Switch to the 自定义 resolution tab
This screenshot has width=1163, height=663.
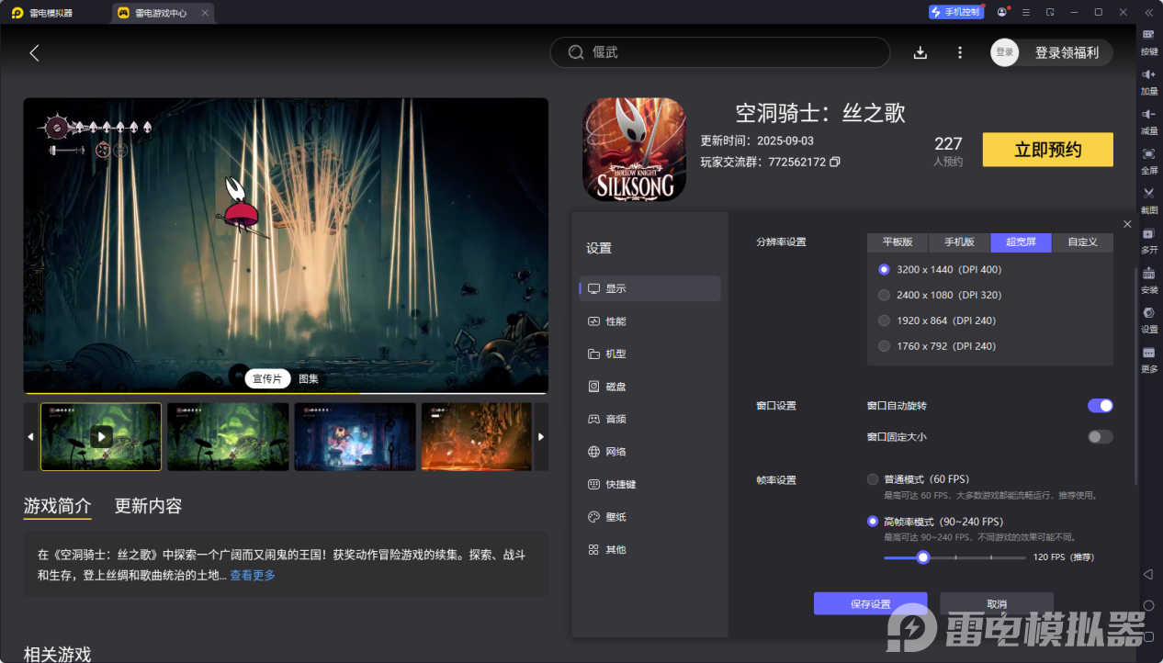pyautogui.click(x=1082, y=242)
